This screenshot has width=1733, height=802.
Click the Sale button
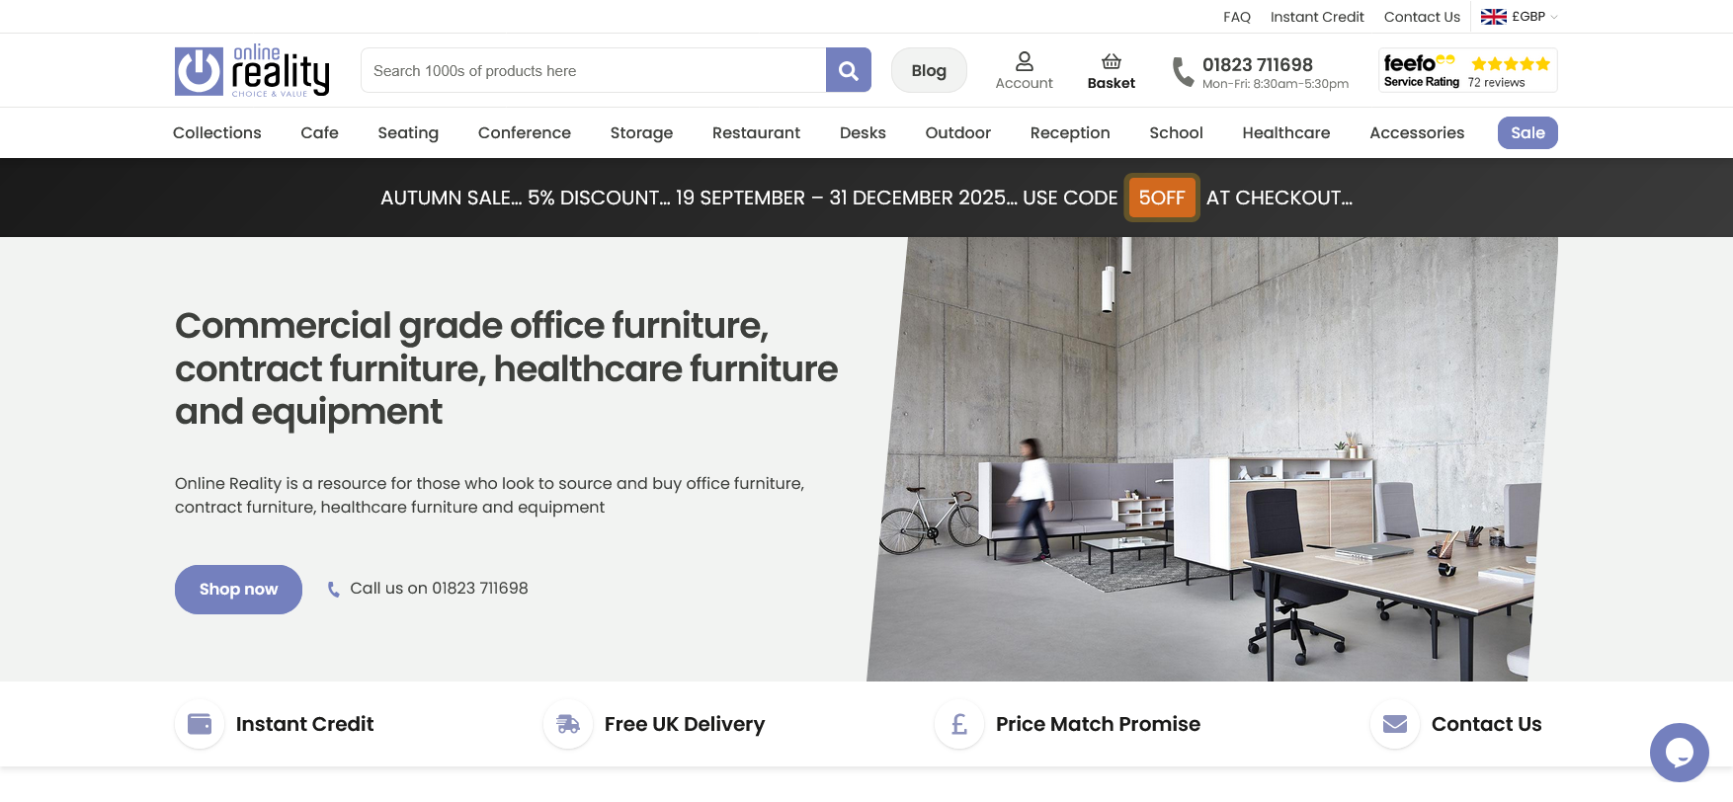coord(1527,132)
